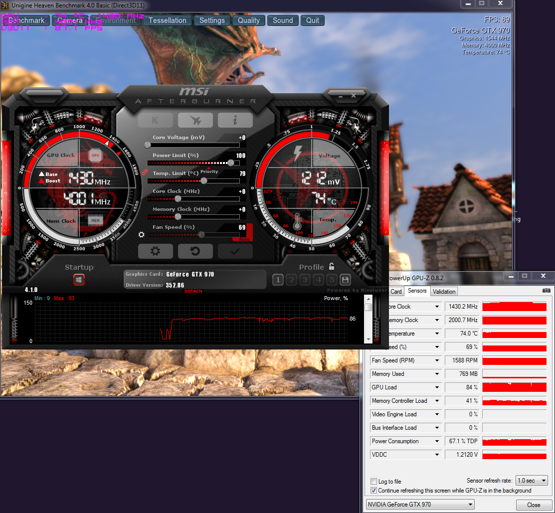The width and height of the screenshot is (555, 513).
Task: Click the GPU-Z Close button
Action: click(534, 505)
